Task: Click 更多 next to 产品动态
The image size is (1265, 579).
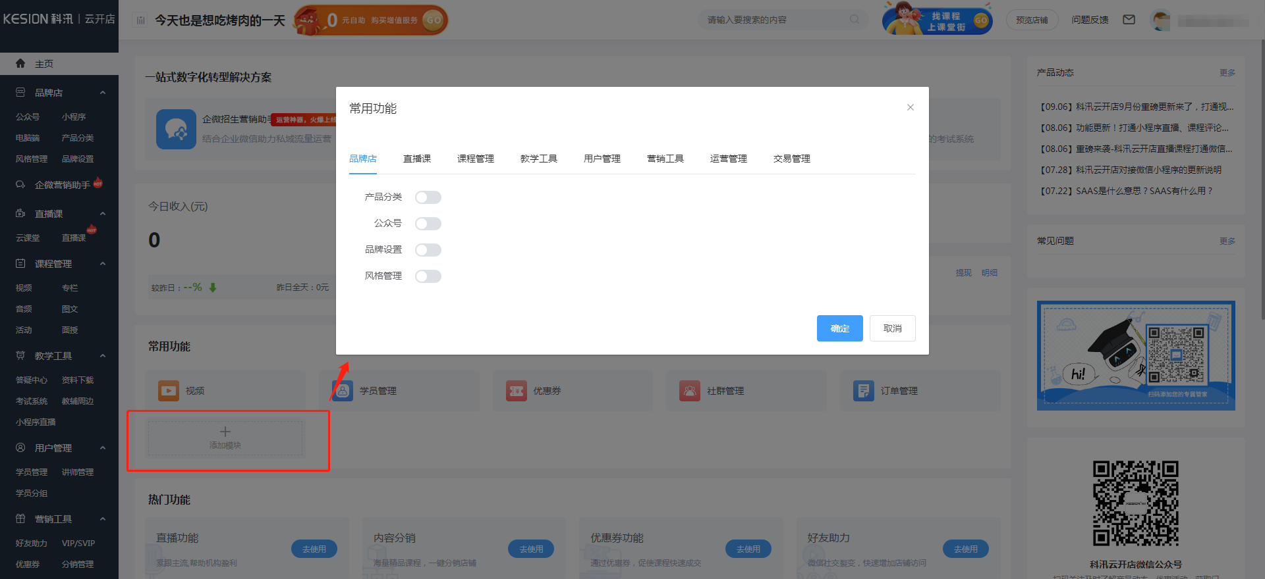Action: [x=1227, y=72]
